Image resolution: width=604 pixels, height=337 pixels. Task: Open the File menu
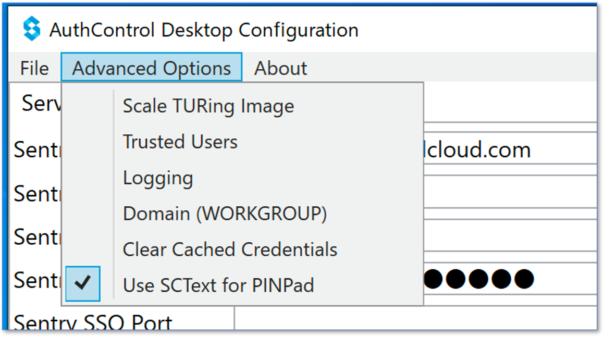click(35, 68)
